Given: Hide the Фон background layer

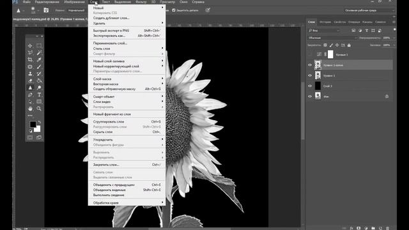Looking at the screenshot, I should tap(310, 96).
